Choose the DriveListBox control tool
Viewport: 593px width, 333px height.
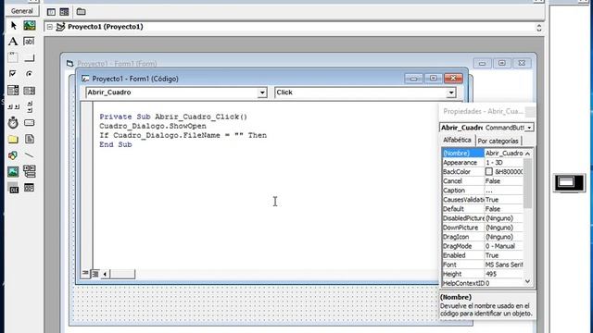(30, 123)
